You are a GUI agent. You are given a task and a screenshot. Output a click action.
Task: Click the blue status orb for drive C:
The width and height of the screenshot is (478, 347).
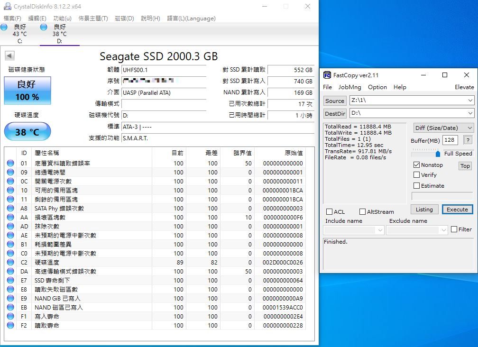point(4,27)
